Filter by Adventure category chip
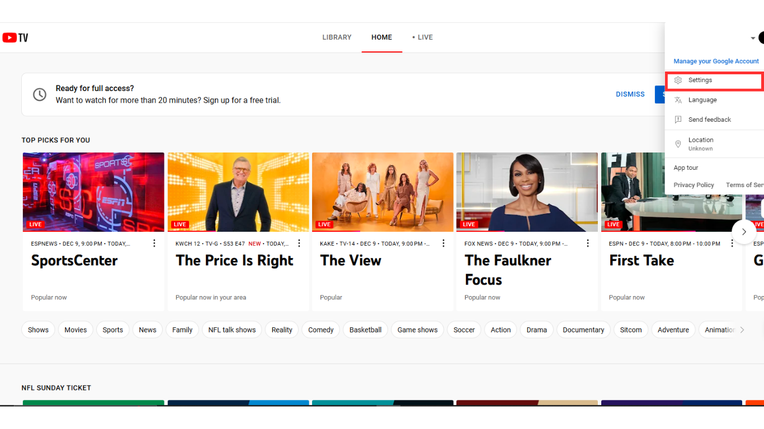 (x=673, y=330)
